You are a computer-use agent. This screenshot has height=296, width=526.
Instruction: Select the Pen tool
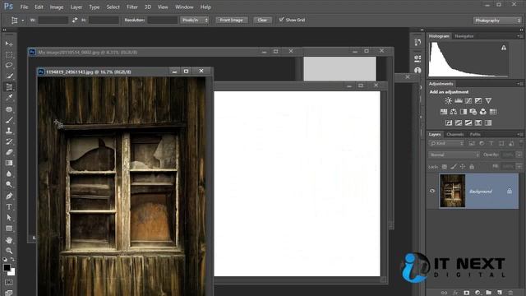tap(9, 196)
